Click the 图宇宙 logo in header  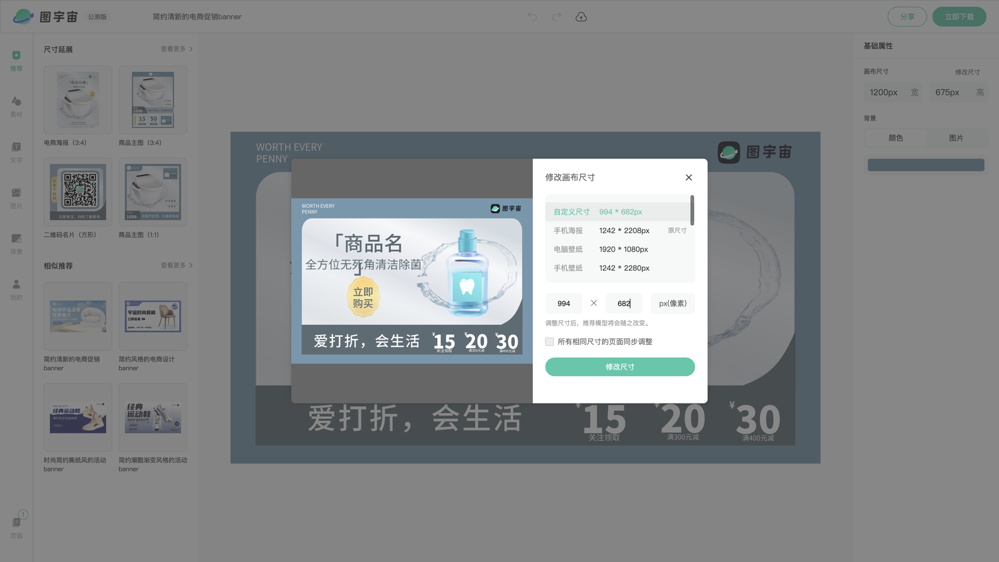coord(45,17)
